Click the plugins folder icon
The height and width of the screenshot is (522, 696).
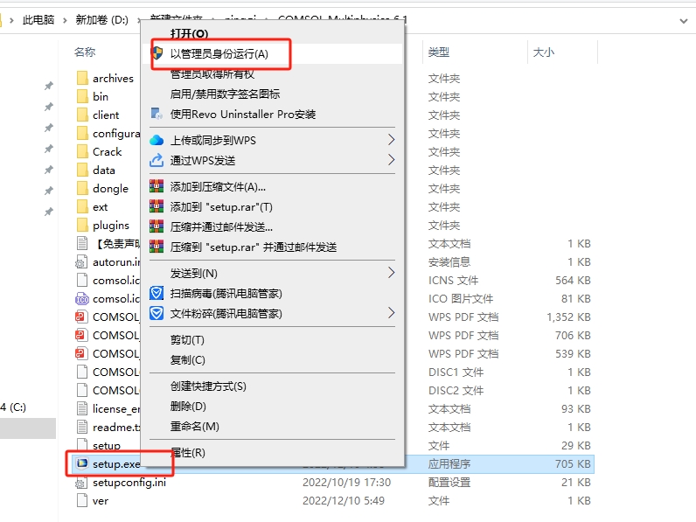[x=82, y=225]
